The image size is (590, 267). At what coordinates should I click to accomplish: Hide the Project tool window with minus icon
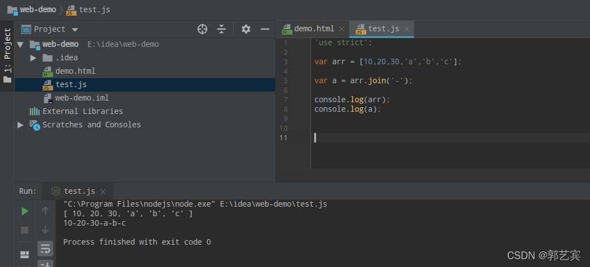pyautogui.click(x=265, y=29)
